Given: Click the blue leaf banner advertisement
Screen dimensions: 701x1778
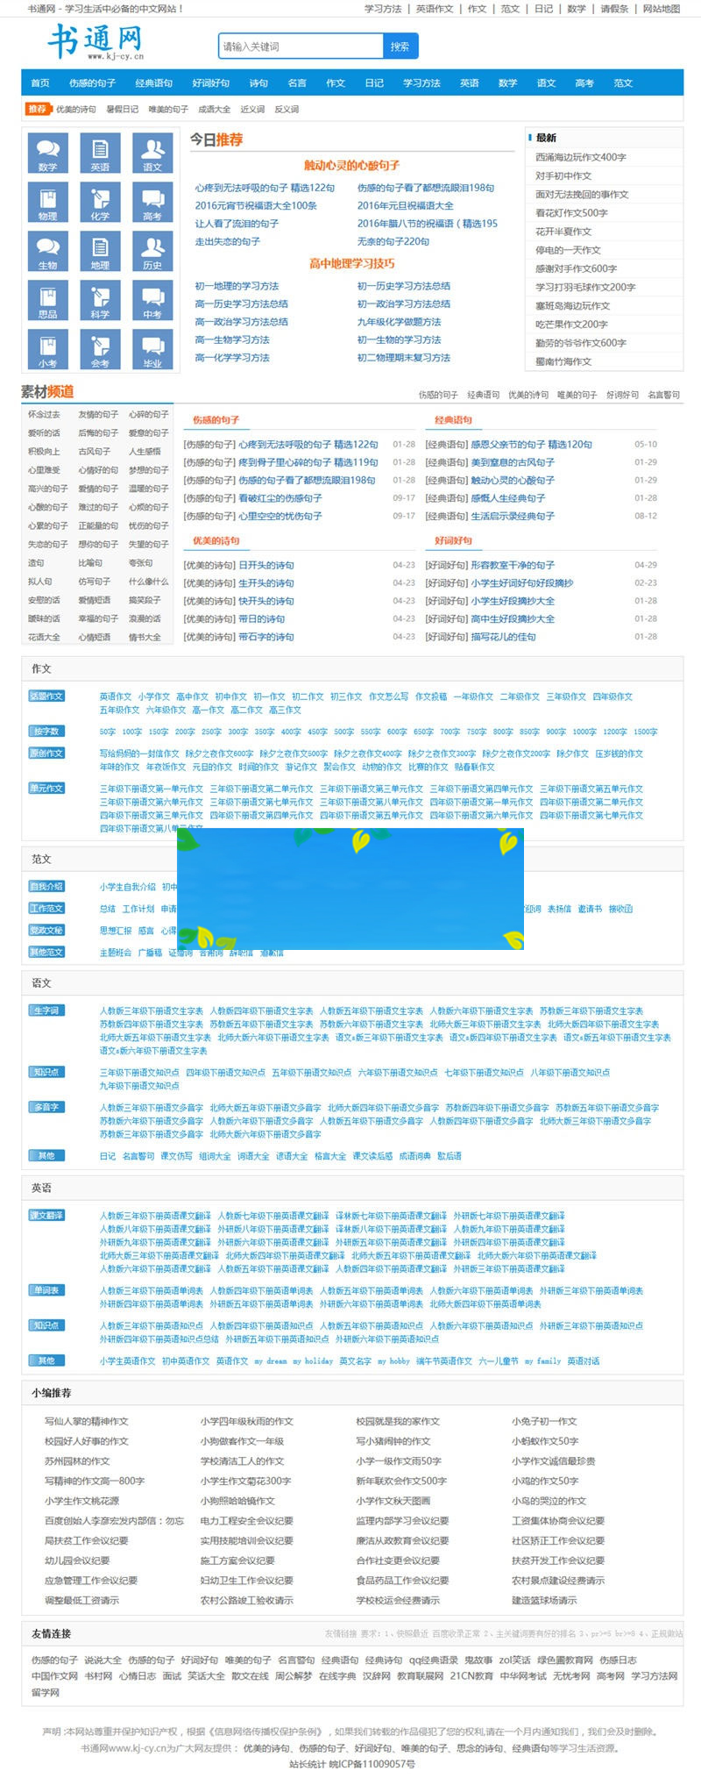Looking at the screenshot, I should pos(350,889).
